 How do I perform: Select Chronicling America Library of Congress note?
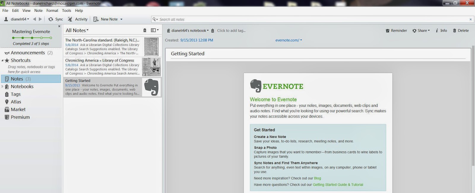click(113, 67)
